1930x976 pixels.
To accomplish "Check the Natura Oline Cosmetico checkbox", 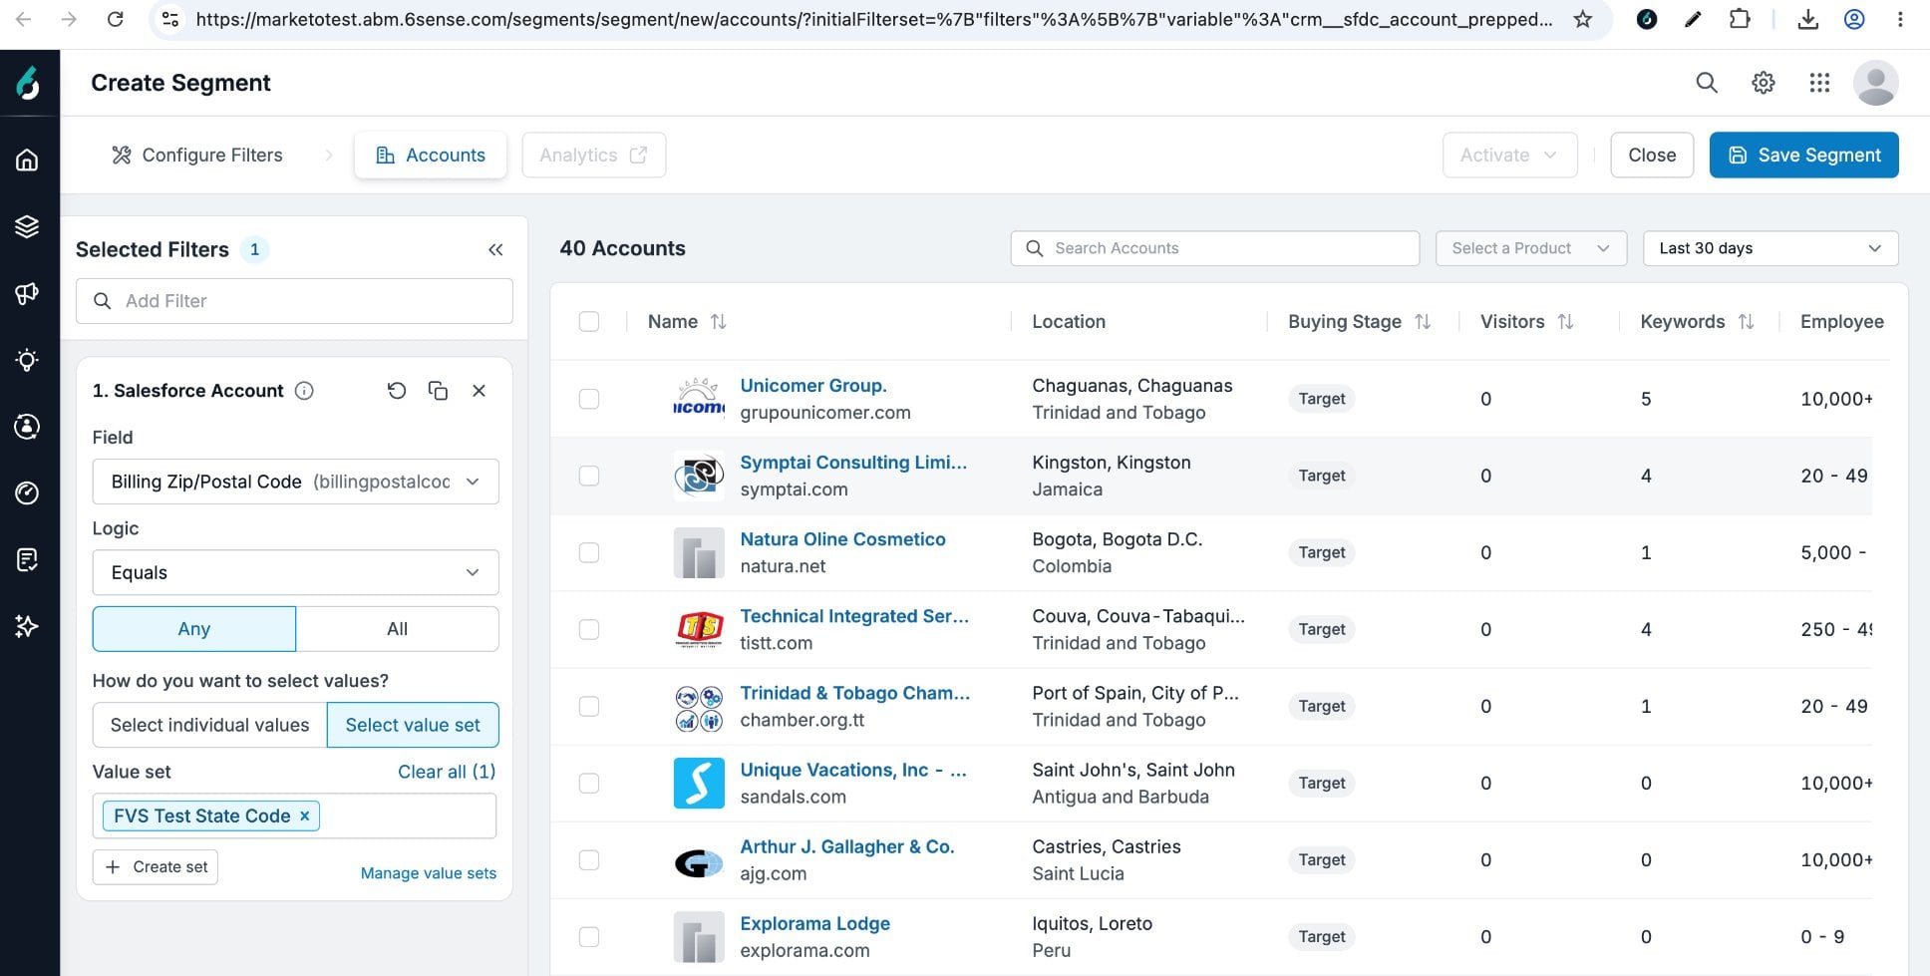I will pos(589,552).
